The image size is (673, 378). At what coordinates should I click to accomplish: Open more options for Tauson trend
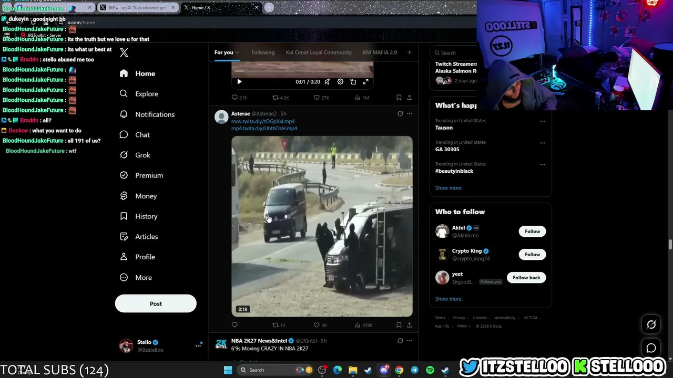(x=543, y=121)
